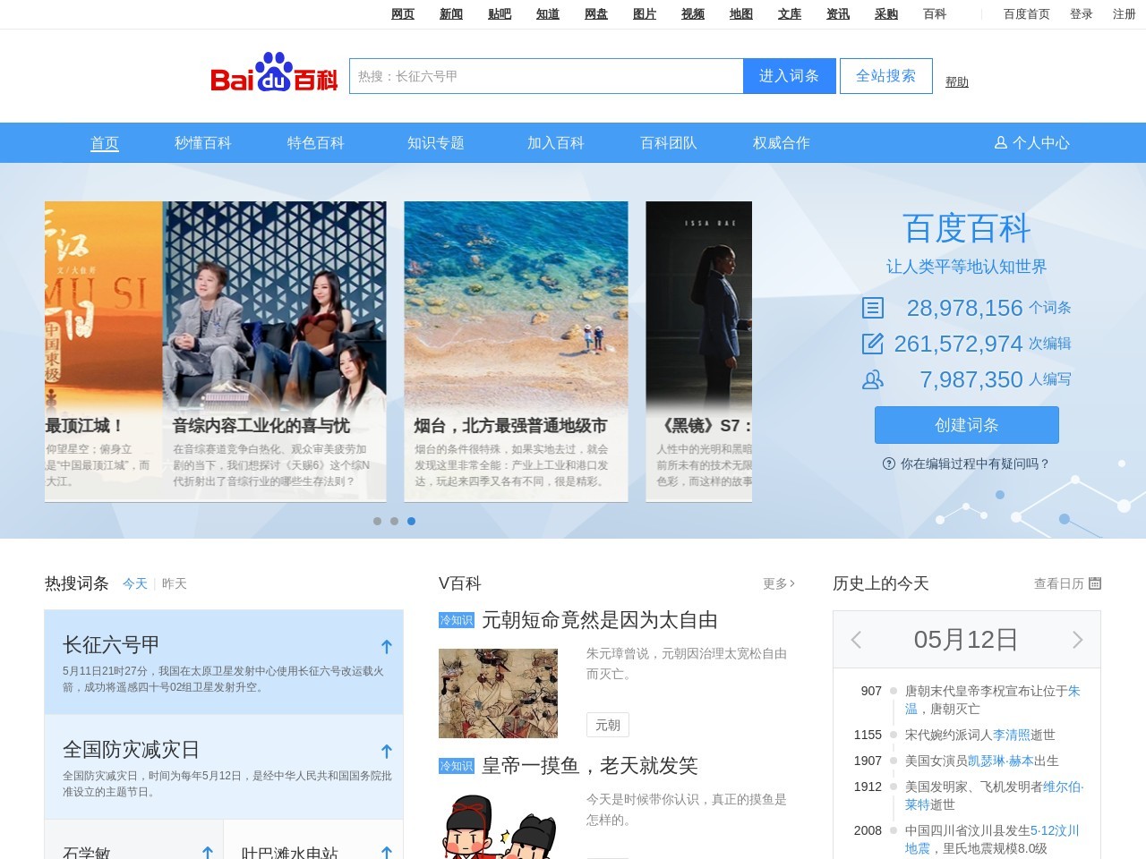Select the second carousel dot
1146x859 pixels.
394,521
